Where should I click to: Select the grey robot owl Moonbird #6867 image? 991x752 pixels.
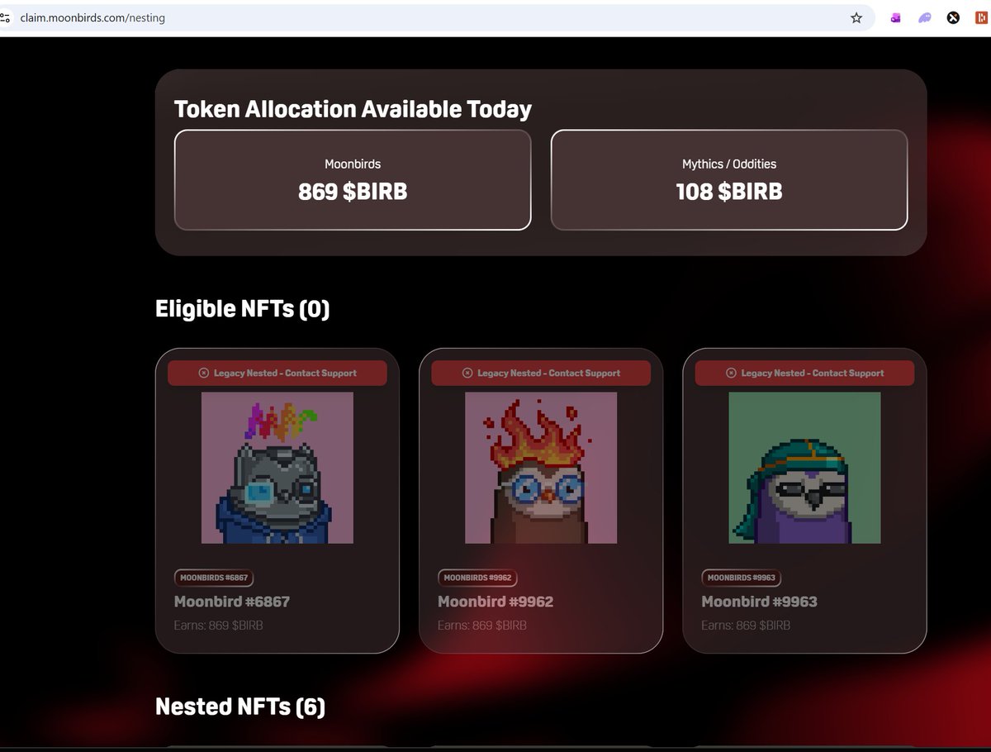277,468
